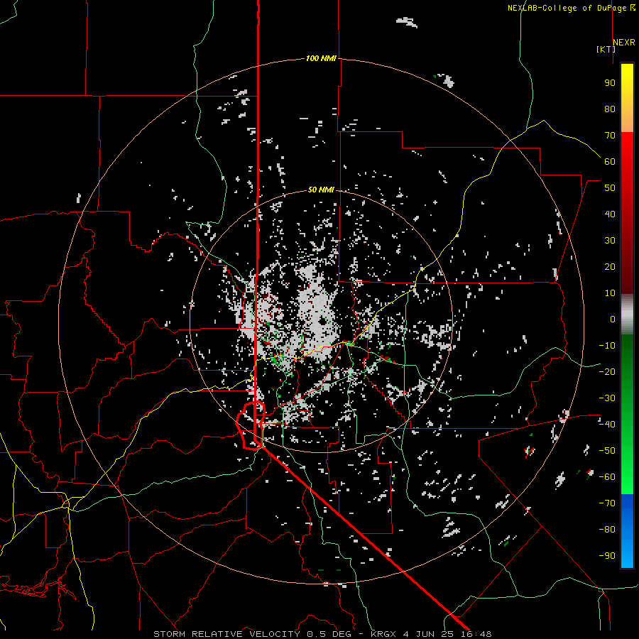Click the KRGX station identifier
This screenshot has height=639, width=639.
(383, 634)
